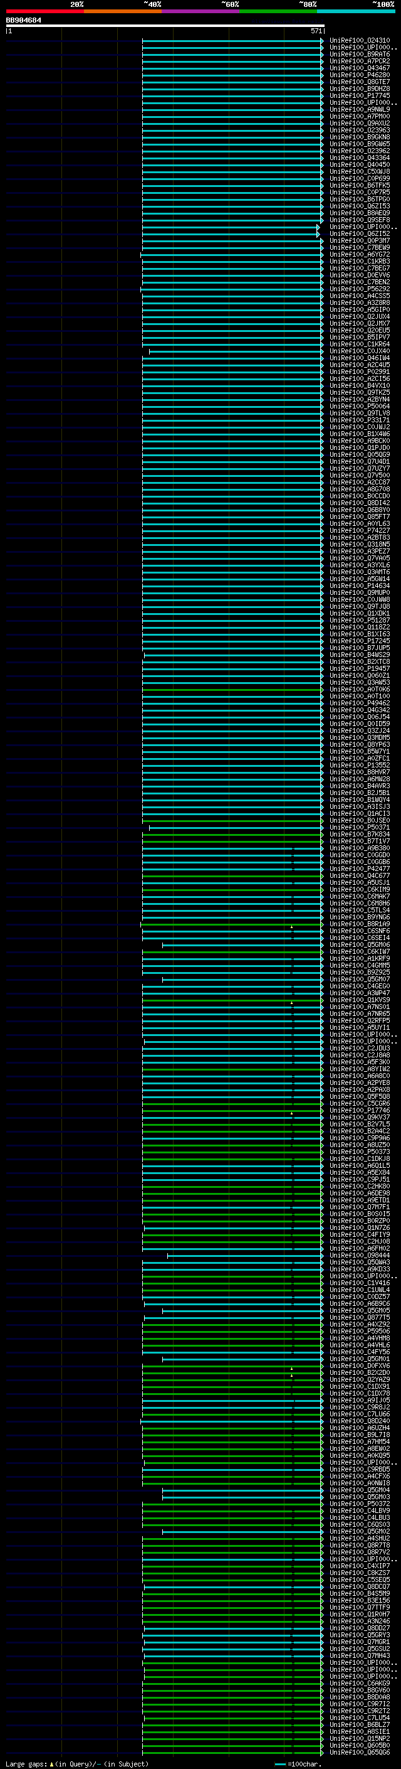Click the red 20% identity legend bar

pyautogui.click(x=44, y=11)
